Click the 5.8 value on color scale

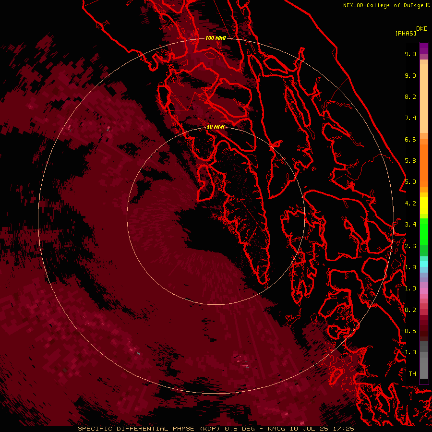pyautogui.click(x=410, y=161)
